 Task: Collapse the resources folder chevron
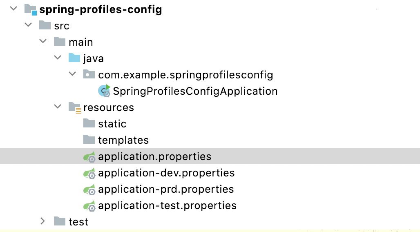click(58, 107)
